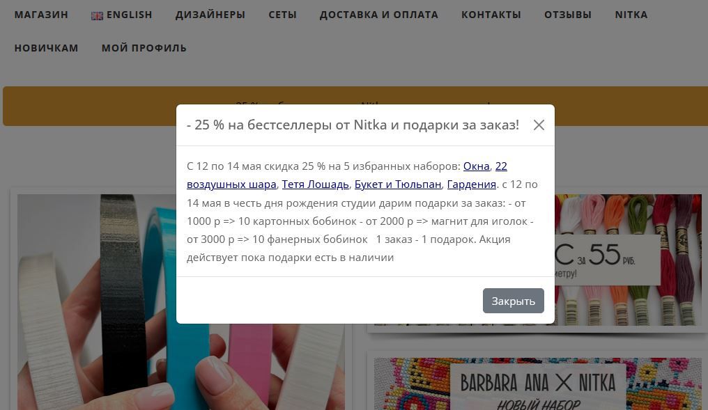Open the Новичкам section

(x=46, y=48)
